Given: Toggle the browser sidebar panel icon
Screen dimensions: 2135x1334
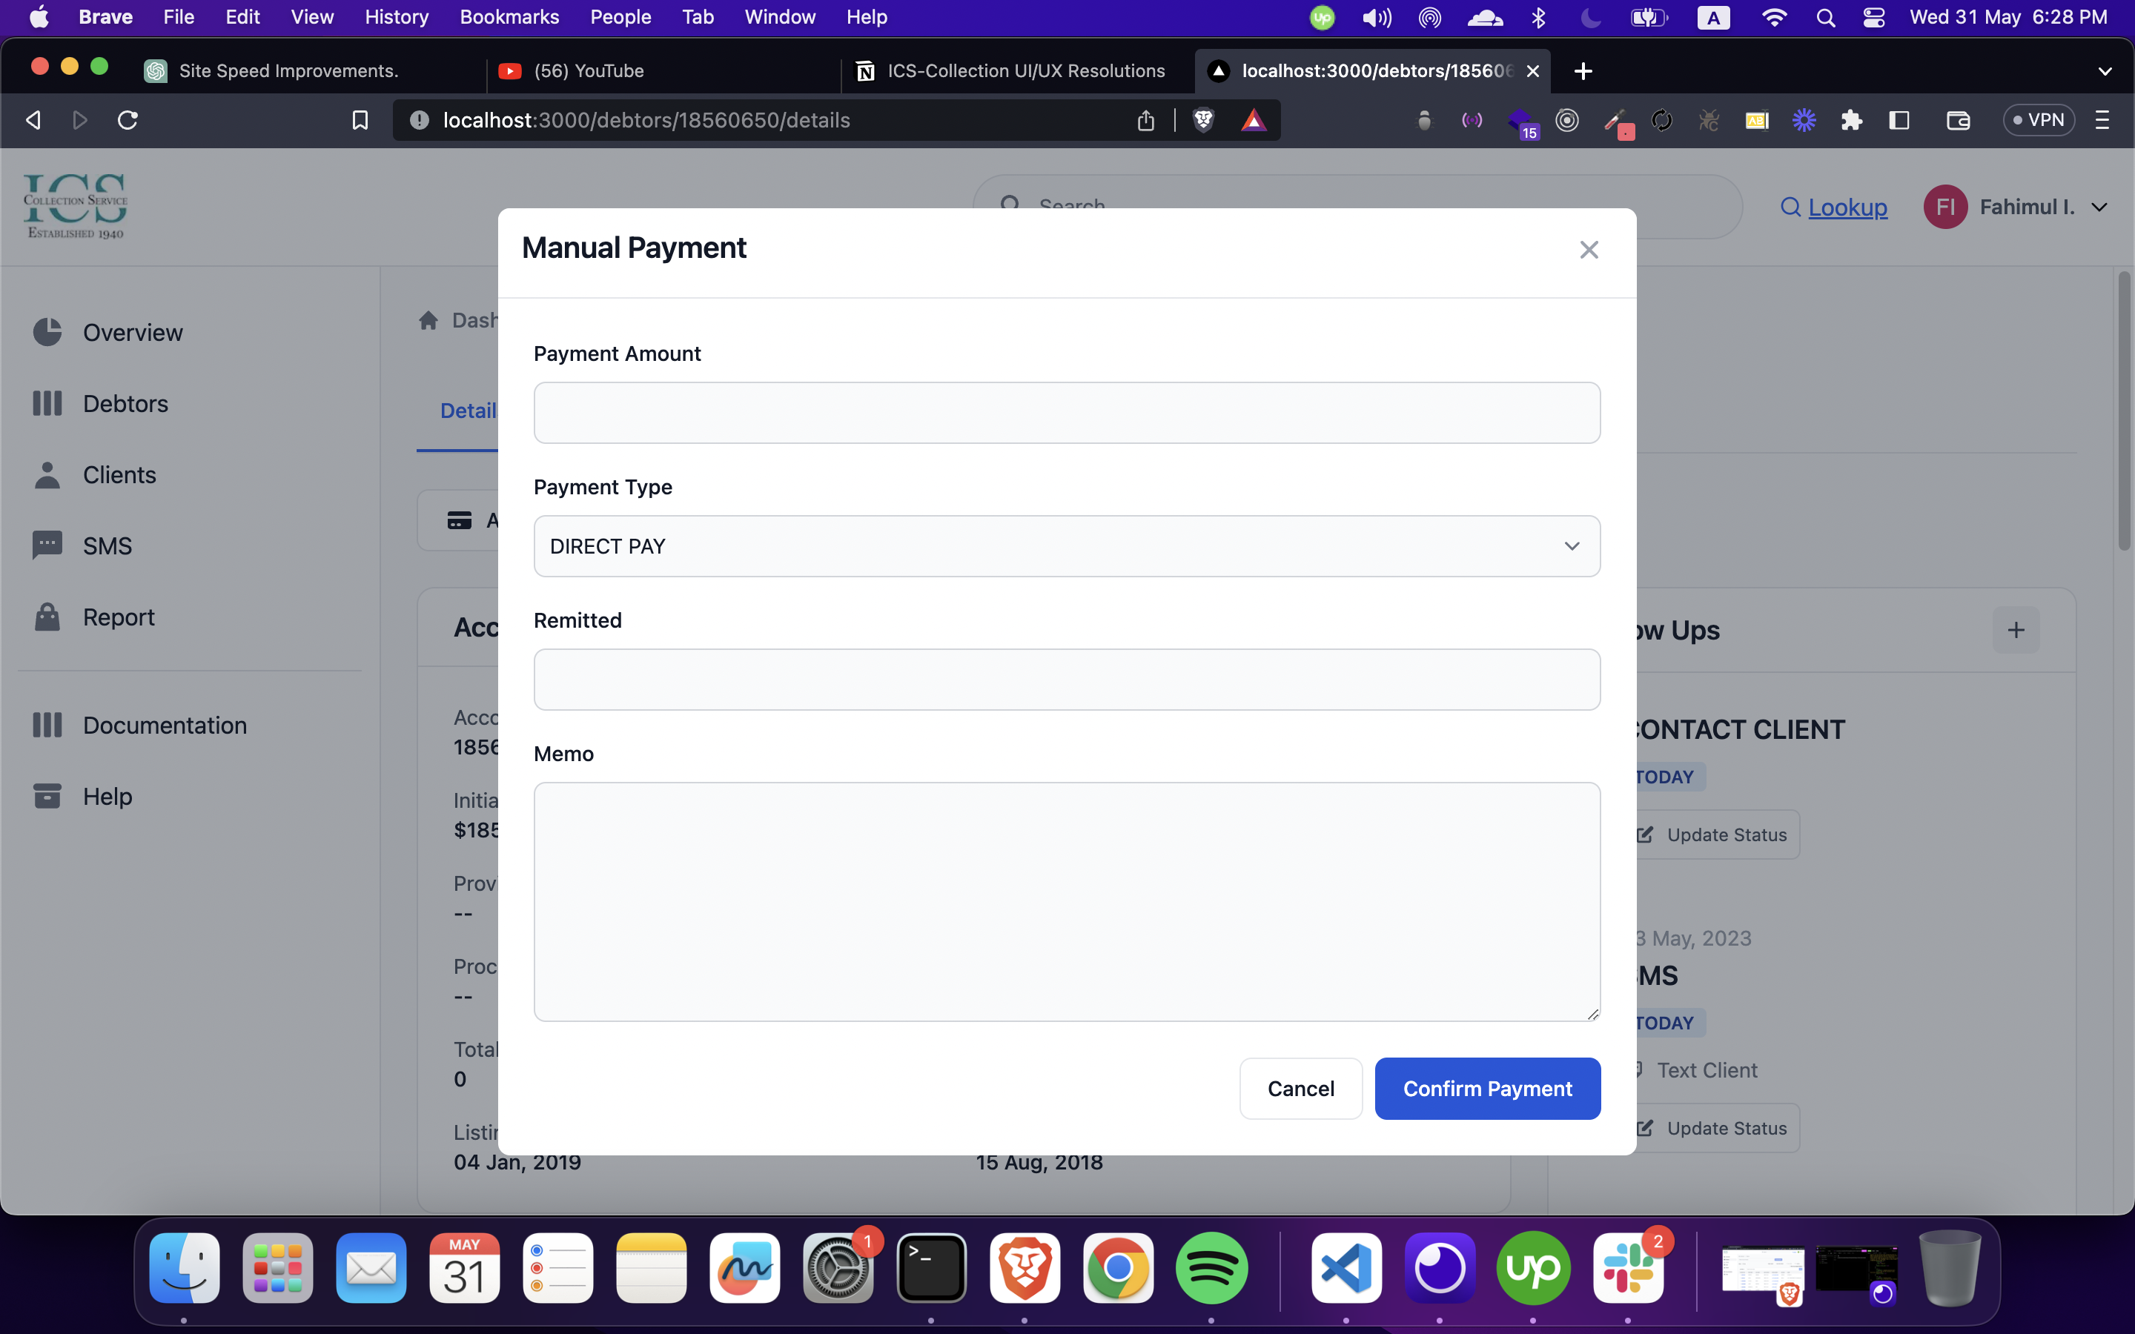Looking at the screenshot, I should (1899, 120).
